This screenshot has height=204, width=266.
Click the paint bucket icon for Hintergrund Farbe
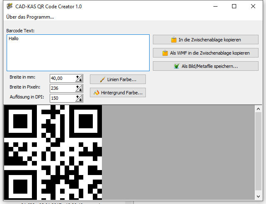(x=97, y=93)
